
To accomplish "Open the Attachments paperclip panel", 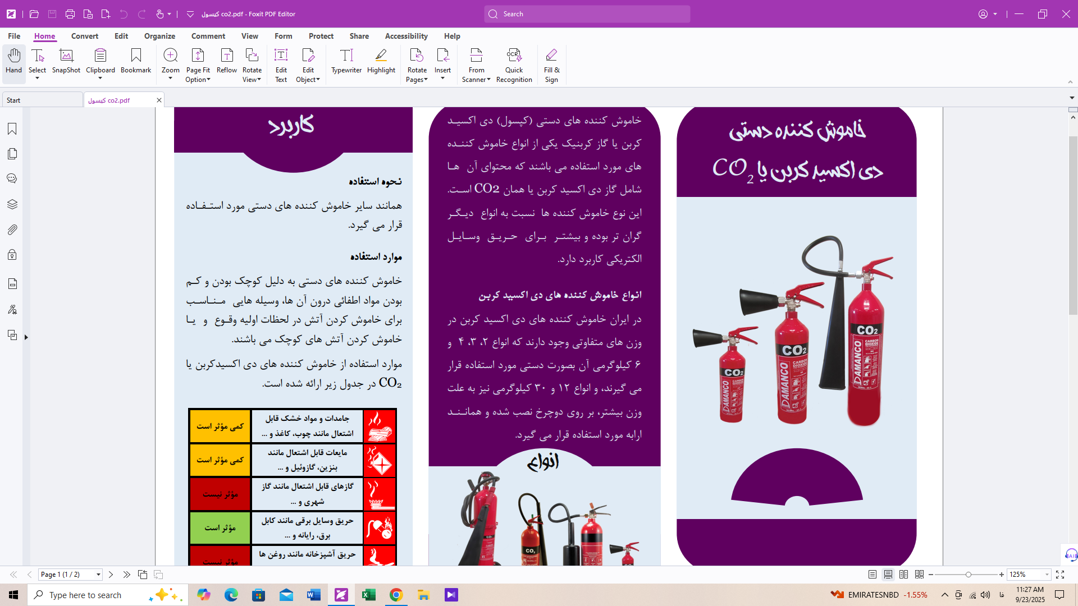I will point(12,229).
